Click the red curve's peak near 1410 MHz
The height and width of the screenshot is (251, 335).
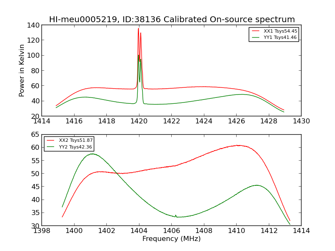coord(238,145)
